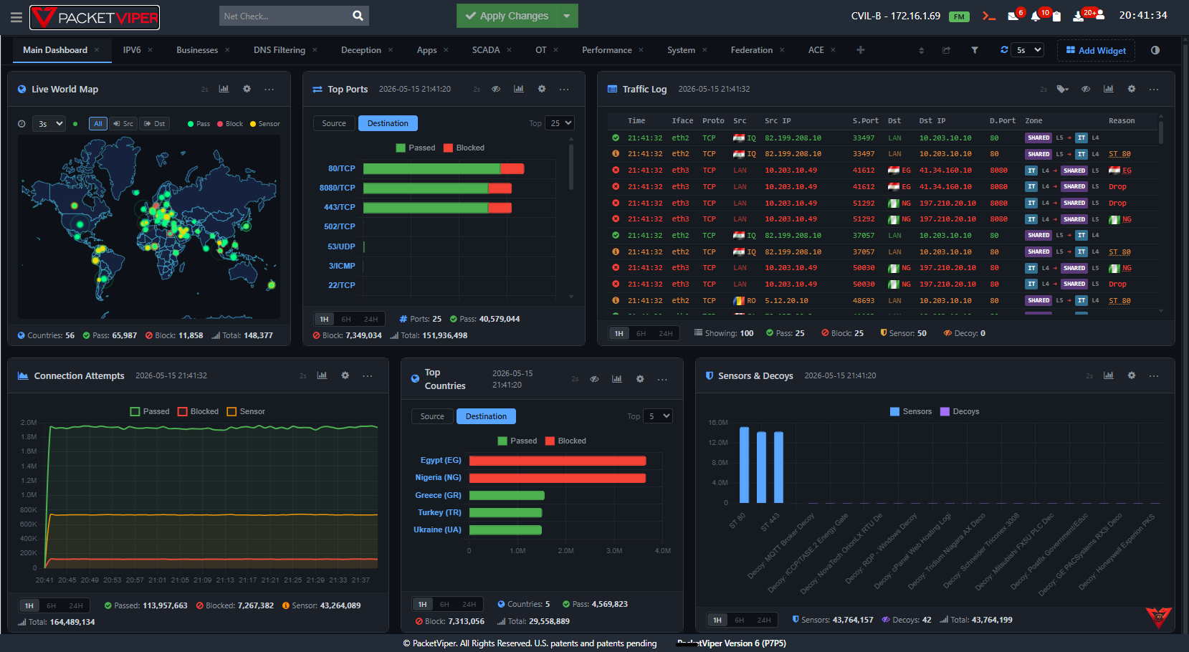Click the clipboard icon in header

1056,16
